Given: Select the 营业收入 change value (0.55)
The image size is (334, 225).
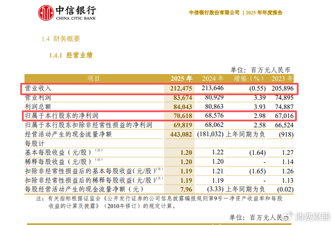Looking at the screenshot, I should pyautogui.click(x=257, y=88).
